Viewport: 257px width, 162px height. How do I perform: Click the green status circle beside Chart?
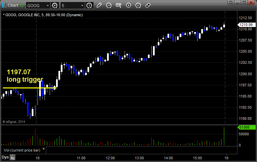[22, 5]
